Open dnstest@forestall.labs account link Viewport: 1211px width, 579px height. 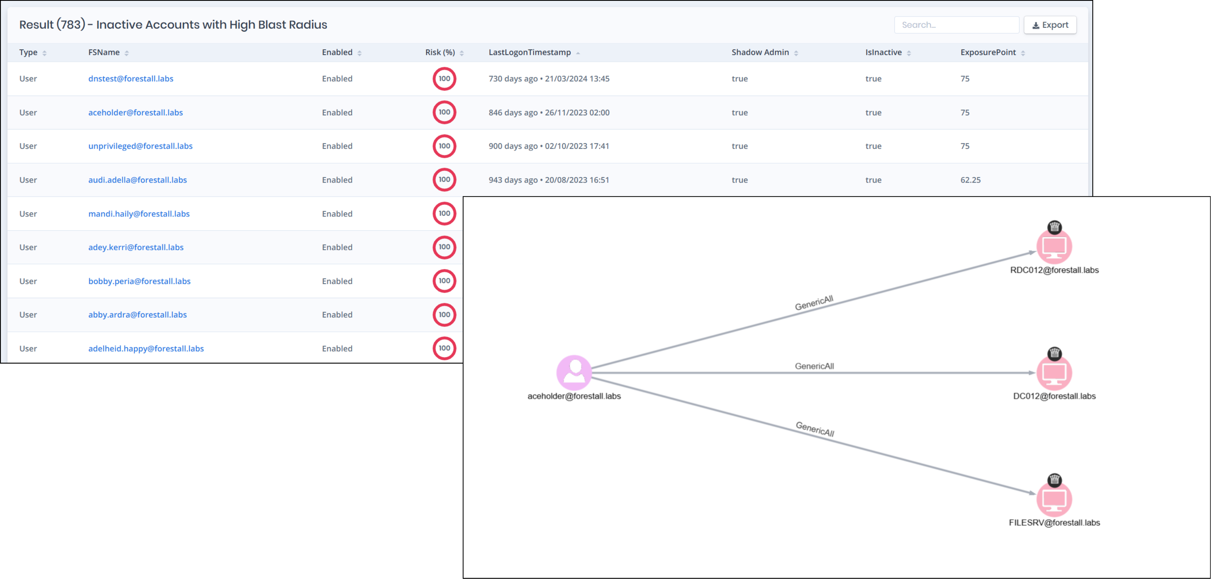[131, 79]
